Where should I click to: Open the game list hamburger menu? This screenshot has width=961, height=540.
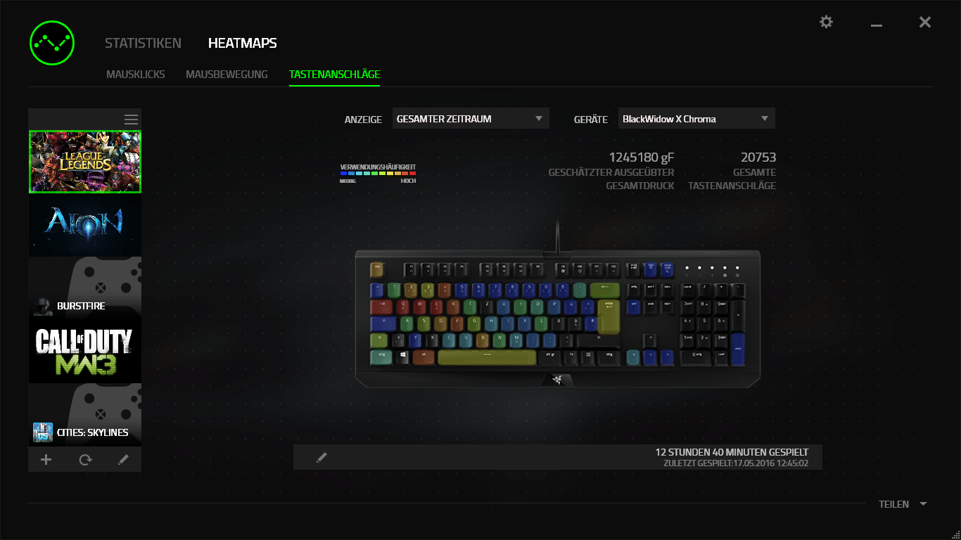click(x=131, y=120)
